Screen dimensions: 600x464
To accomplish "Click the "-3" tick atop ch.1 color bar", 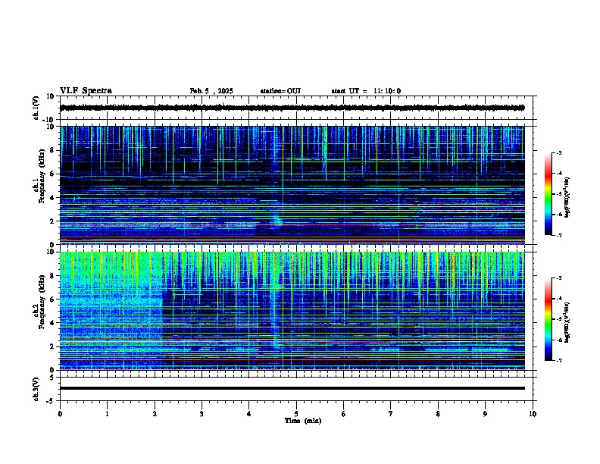I will [x=558, y=152].
